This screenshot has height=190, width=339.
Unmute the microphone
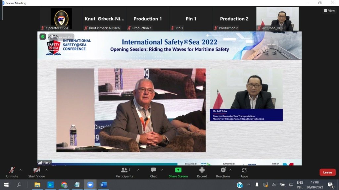(x=12, y=170)
